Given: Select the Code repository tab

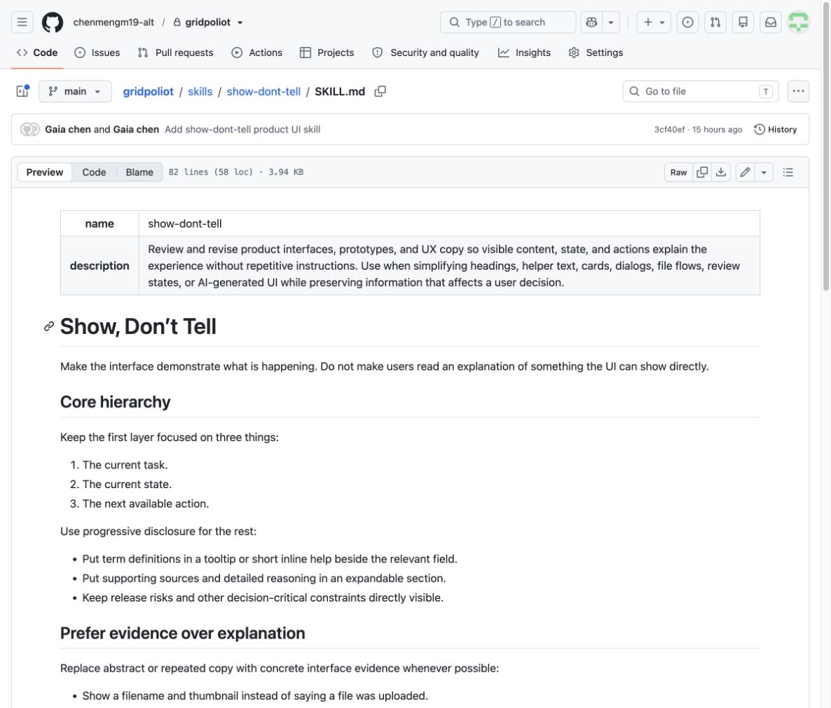Looking at the screenshot, I should click(x=37, y=53).
